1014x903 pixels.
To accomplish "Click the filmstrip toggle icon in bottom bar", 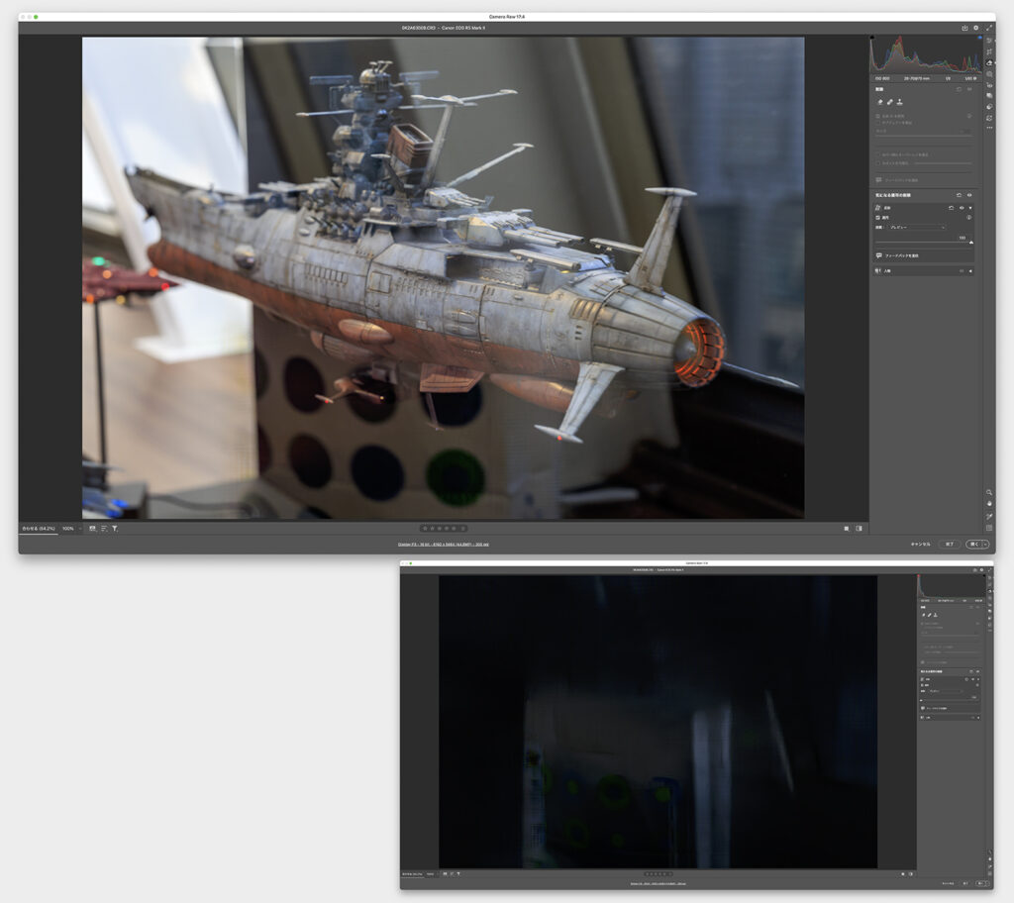I will coord(92,529).
